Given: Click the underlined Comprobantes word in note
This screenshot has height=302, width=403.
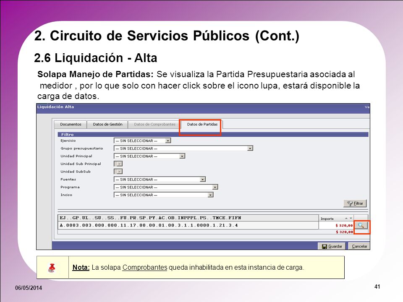Looking at the screenshot, I should point(145,267).
